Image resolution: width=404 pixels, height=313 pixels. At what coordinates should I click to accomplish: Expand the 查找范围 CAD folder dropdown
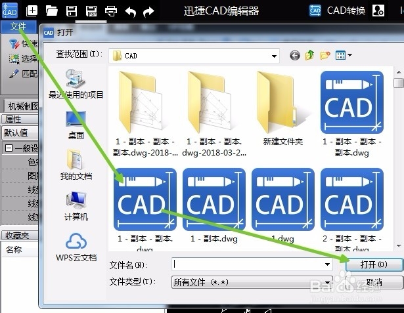click(x=274, y=56)
